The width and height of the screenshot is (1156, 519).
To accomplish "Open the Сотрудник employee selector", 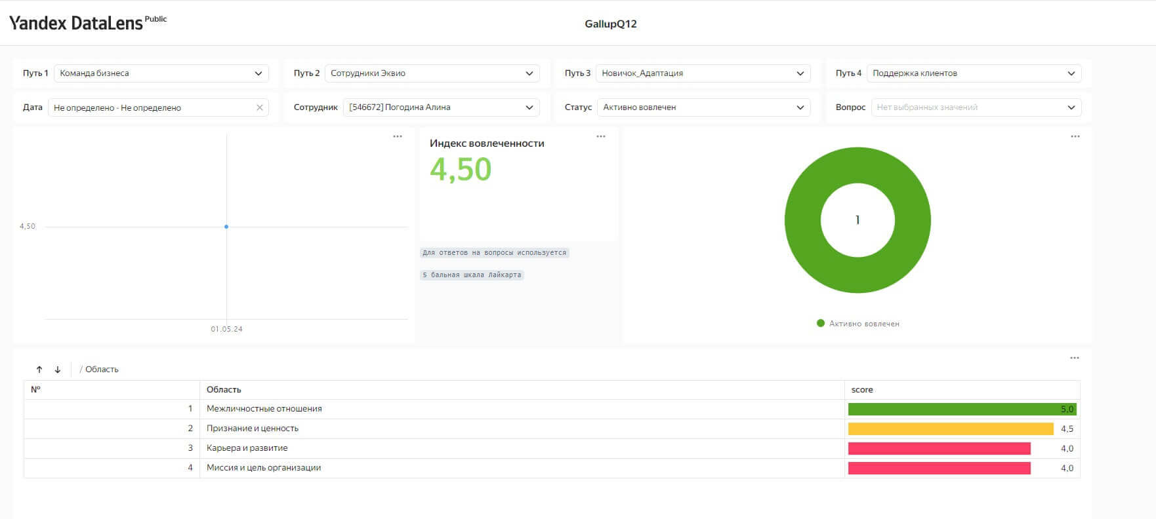I will point(441,107).
